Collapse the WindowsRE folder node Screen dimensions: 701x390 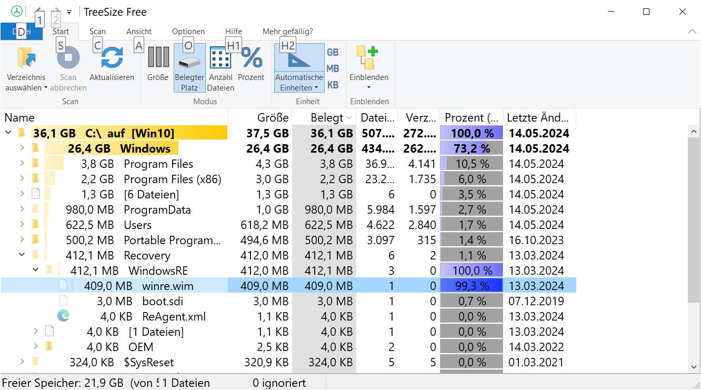click(36, 270)
